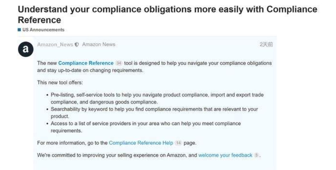Screen dimensions: 336x170
Task: Open the US Announcements category
Action: pos(43,30)
